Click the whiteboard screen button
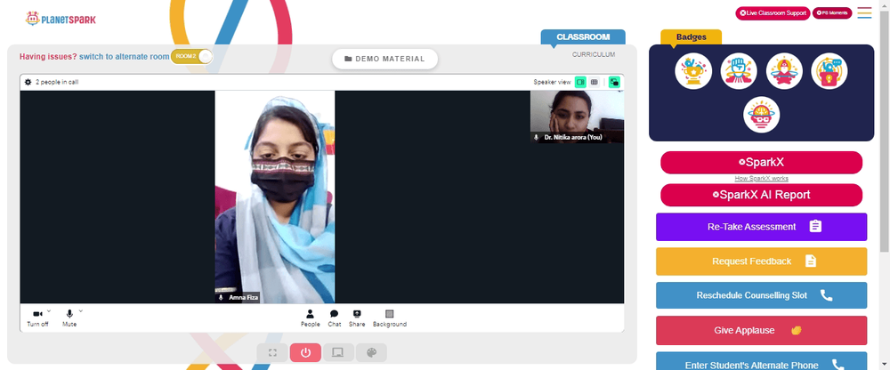Image resolution: width=890 pixels, height=370 pixels. 338,352
